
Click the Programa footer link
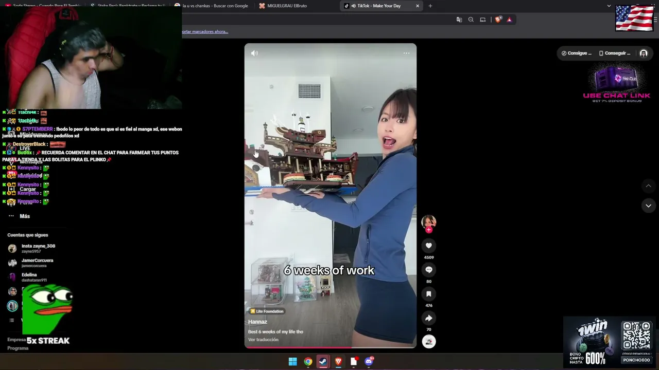18,348
